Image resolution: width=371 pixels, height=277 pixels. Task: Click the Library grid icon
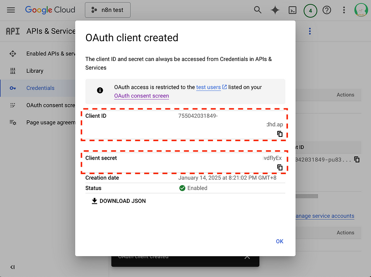pyautogui.click(x=13, y=71)
